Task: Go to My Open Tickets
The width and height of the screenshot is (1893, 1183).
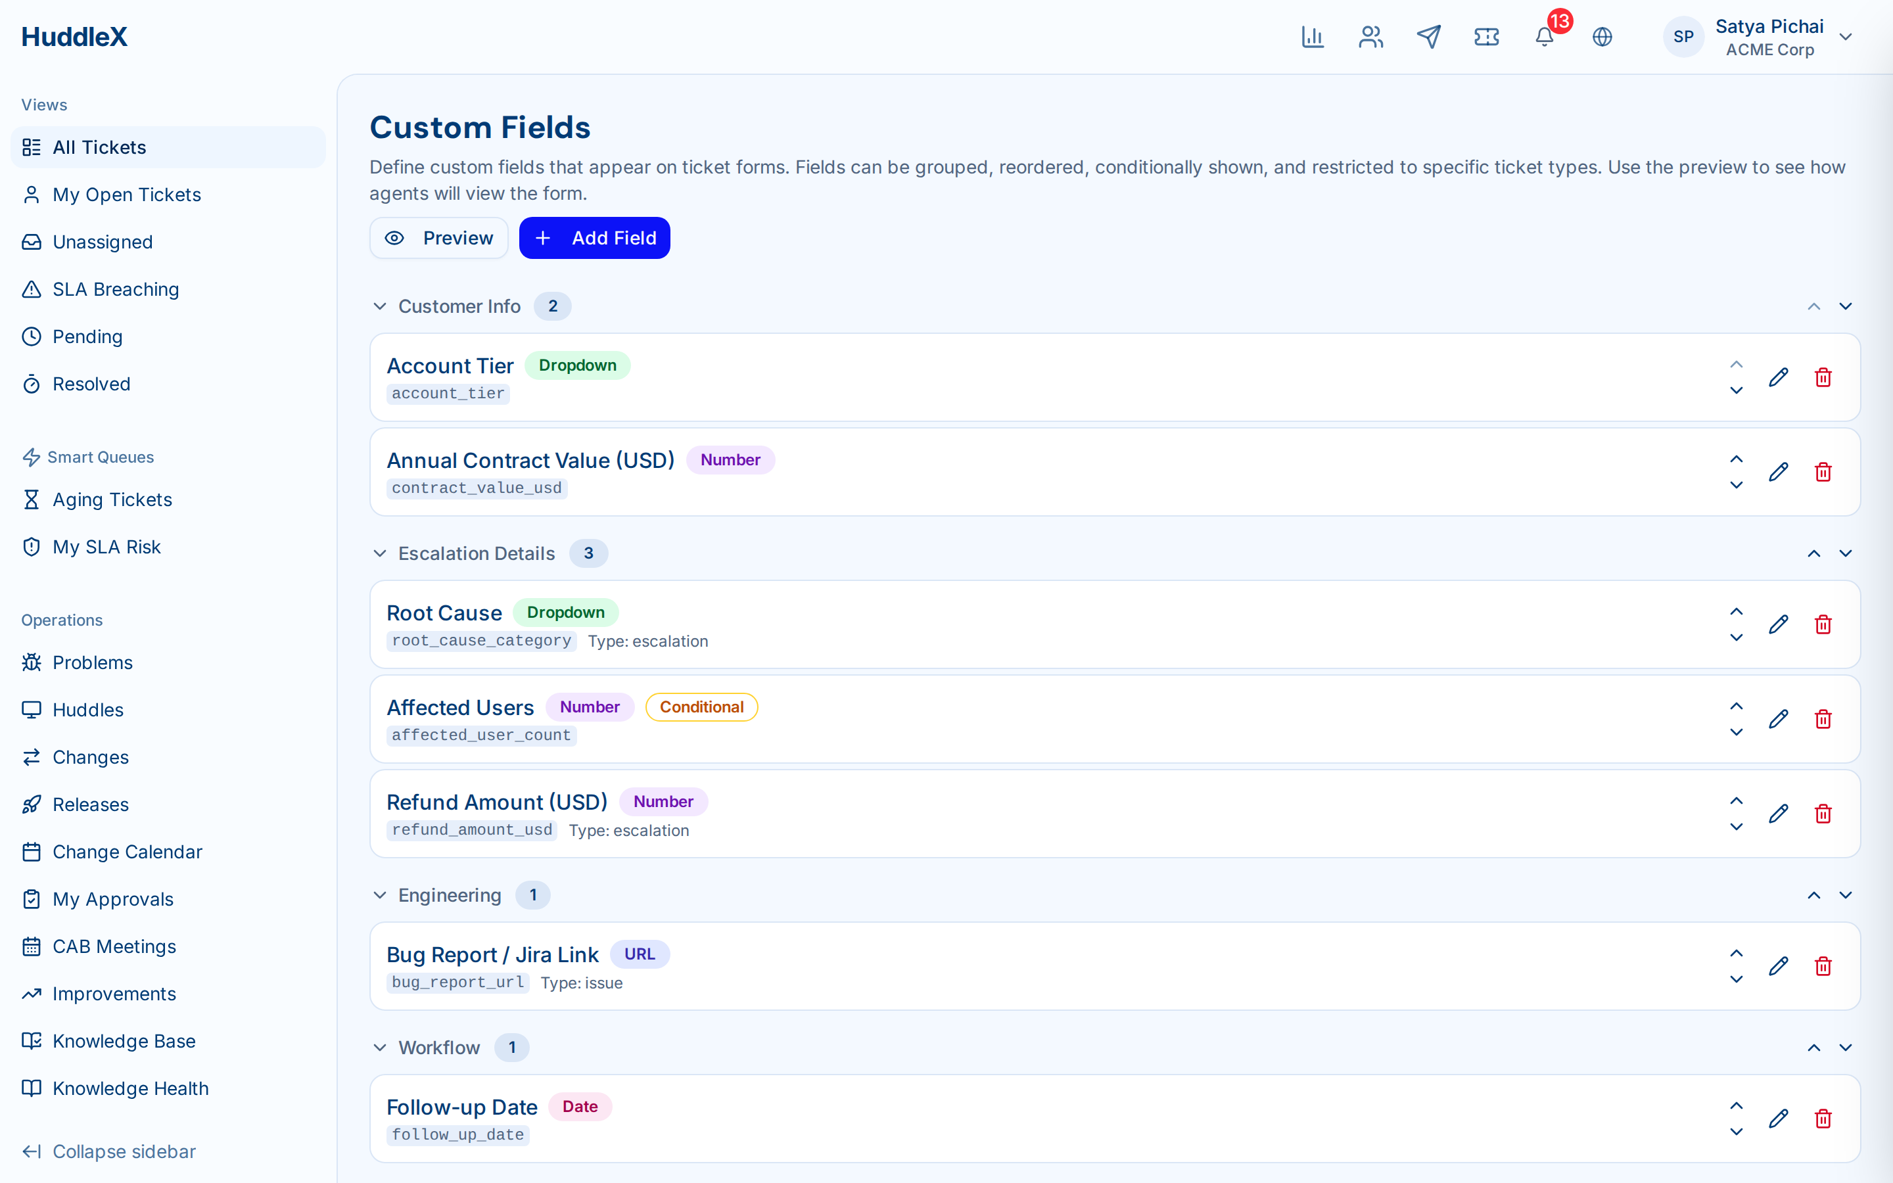Action: (168, 195)
